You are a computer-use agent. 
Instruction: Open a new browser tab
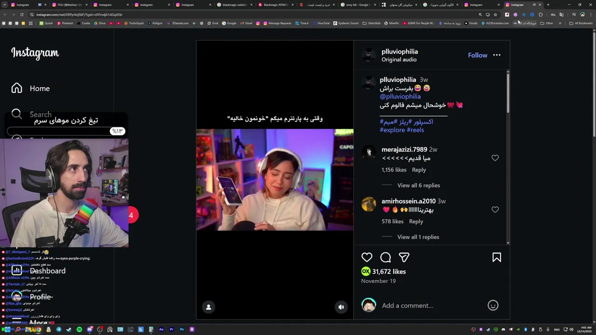548,5
